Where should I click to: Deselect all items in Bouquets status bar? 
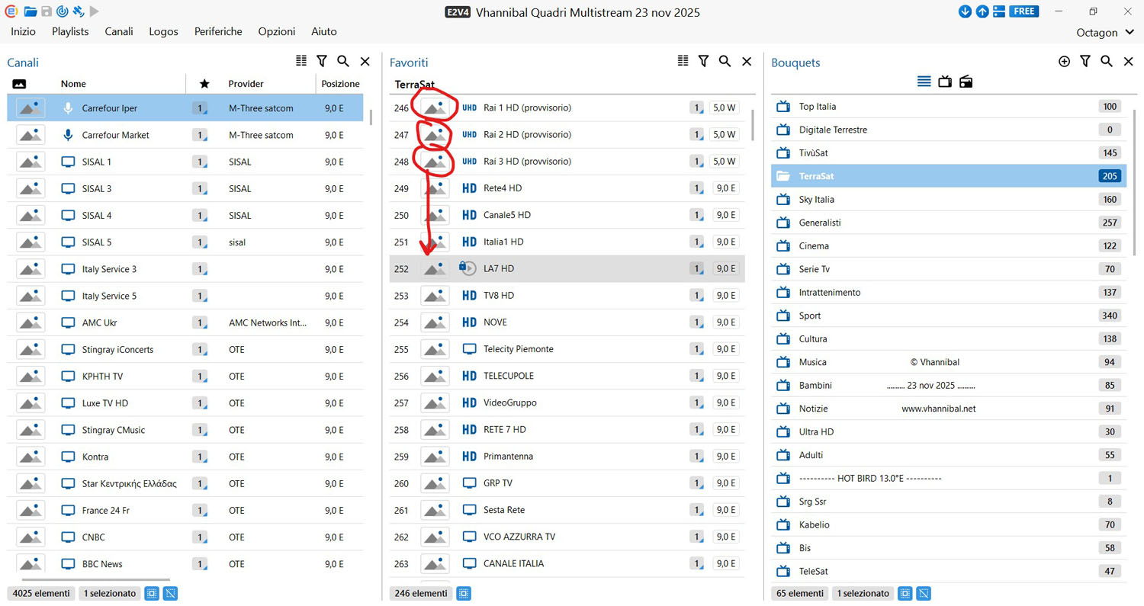(x=924, y=593)
